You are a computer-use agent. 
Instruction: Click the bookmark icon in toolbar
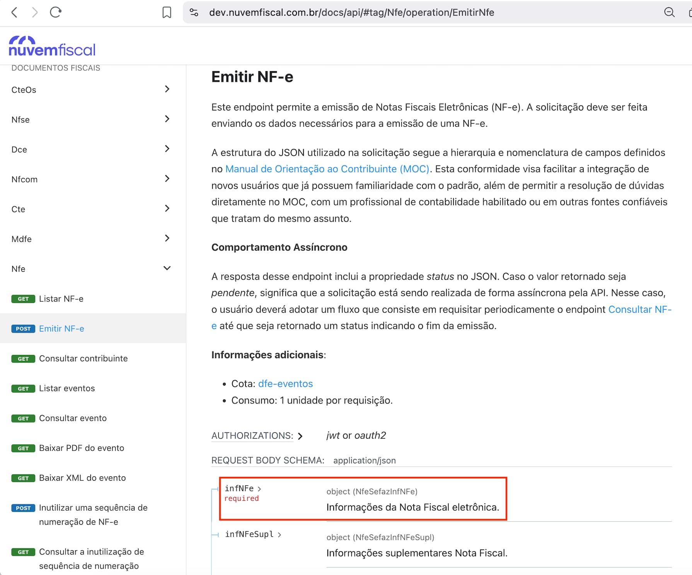[x=167, y=12]
